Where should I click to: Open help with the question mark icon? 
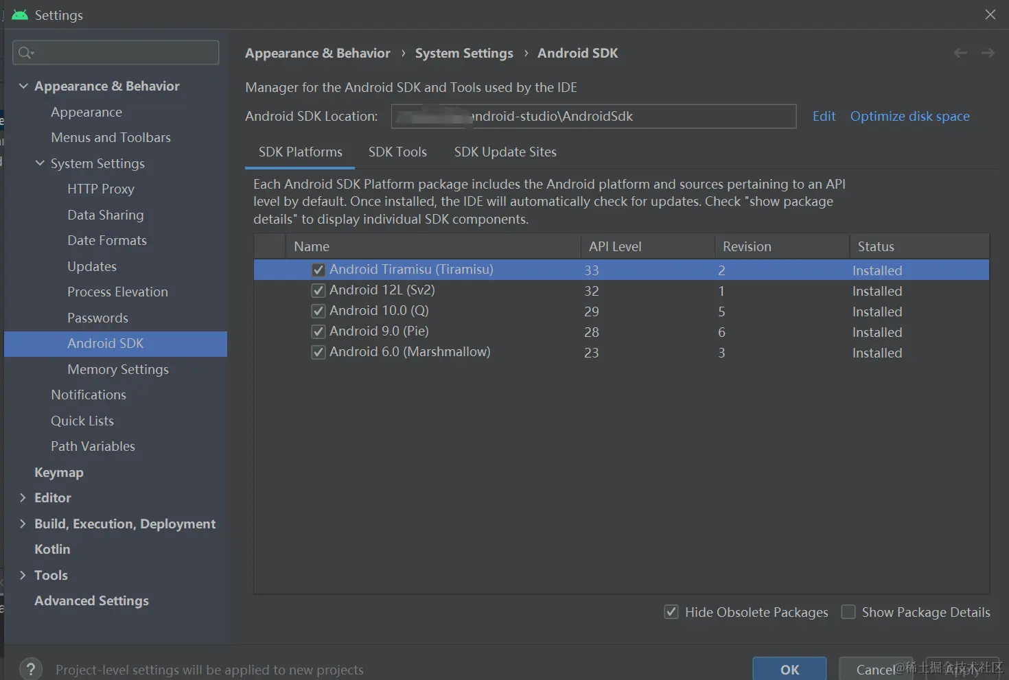pyautogui.click(x=30, y=669)
